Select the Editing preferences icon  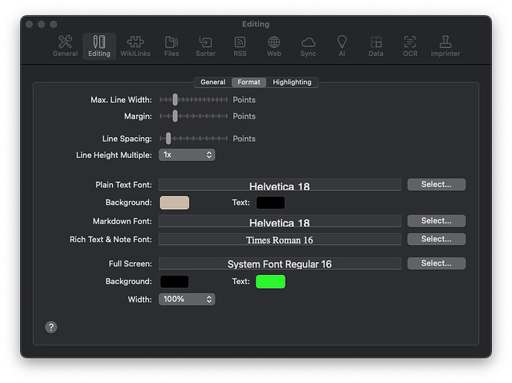pos(99,46)
